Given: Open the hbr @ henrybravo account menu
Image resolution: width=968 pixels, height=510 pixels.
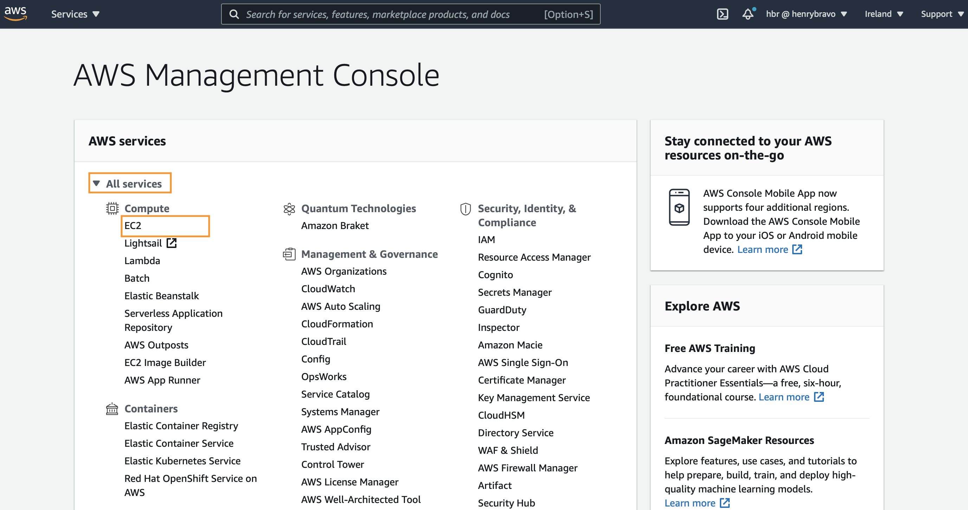Looking at the screenshot, I should point(806,14).
